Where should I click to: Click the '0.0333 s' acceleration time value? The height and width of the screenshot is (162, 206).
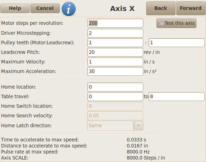coord(136,140)
